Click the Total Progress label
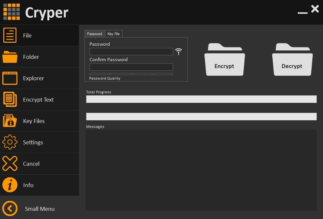This screenshot has height=219, width=323. pyautogui.click(x=98, y=92)
